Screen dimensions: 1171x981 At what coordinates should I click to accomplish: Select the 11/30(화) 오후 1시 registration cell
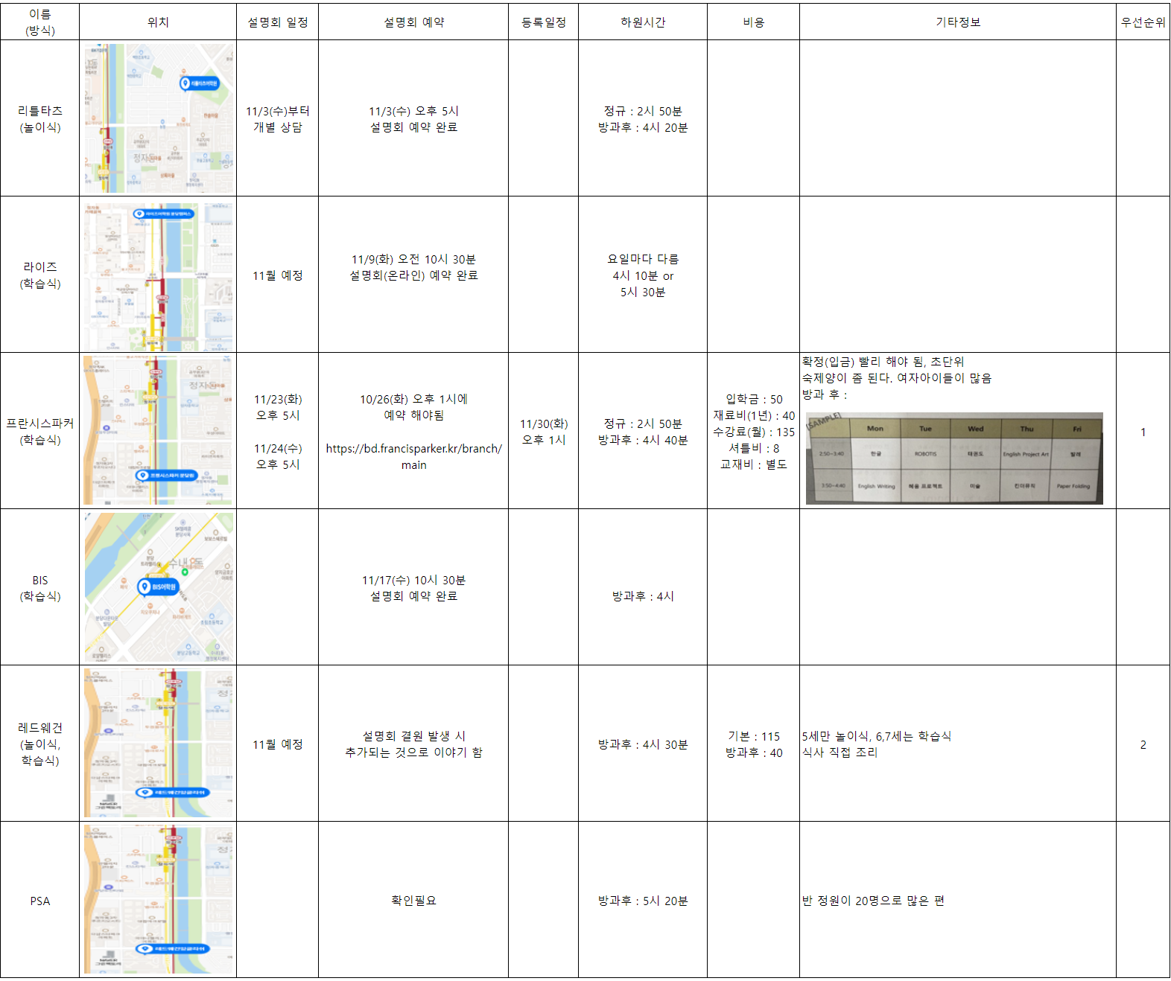(x=543, y=431)
